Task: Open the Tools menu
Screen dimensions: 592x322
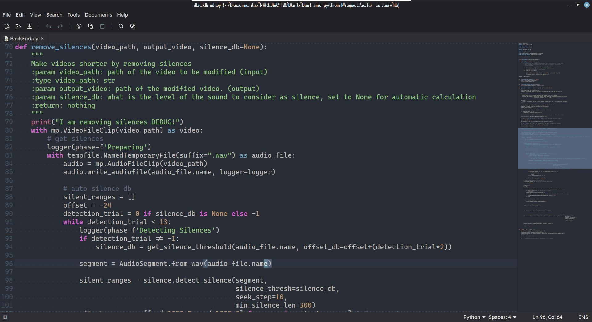Action: tap(73, 15)
